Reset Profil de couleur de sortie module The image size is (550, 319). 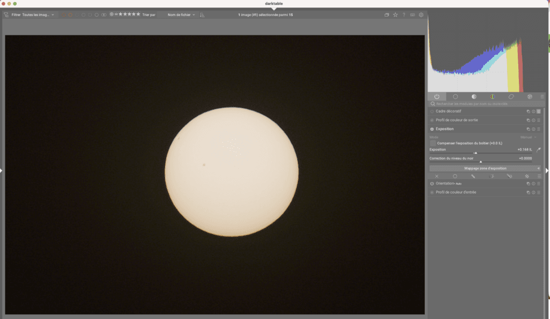click(x=533, y=120)
